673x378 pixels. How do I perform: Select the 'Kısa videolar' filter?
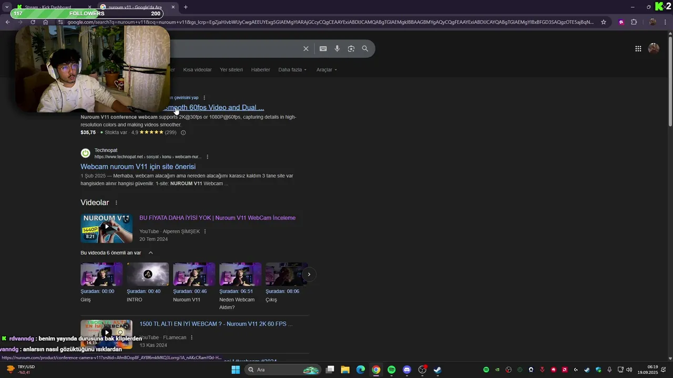pyautogui.click(x=197, y=70)
